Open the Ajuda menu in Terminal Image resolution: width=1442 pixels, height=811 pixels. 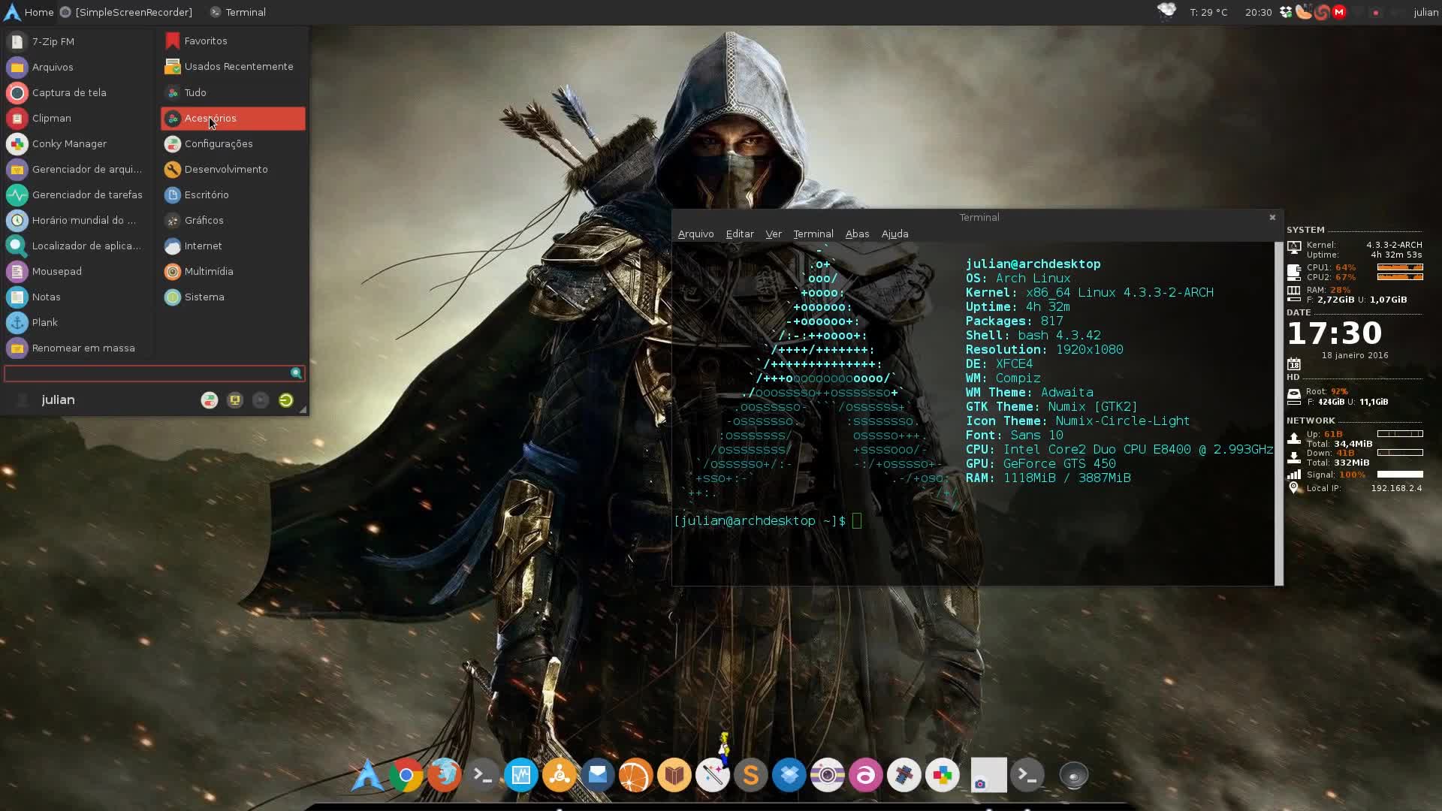click(894, 234)
